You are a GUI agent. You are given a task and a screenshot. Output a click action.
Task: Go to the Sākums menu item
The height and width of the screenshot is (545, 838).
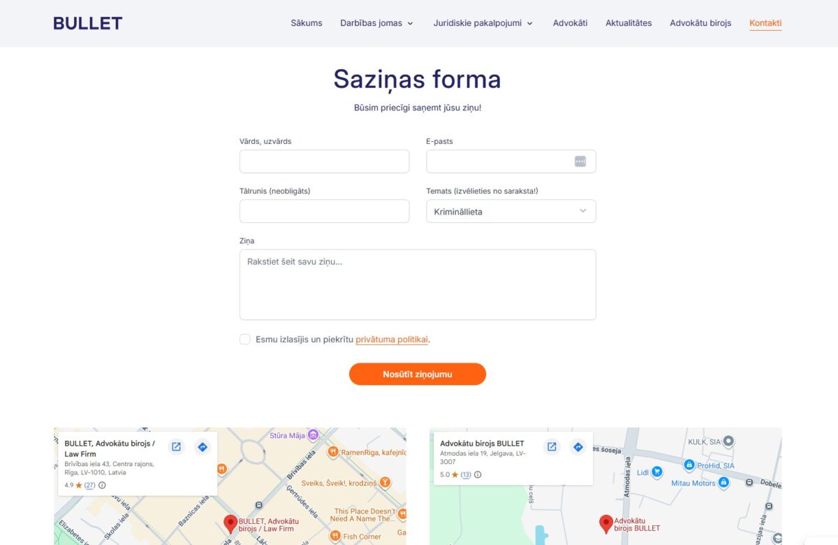pos(306,23)
